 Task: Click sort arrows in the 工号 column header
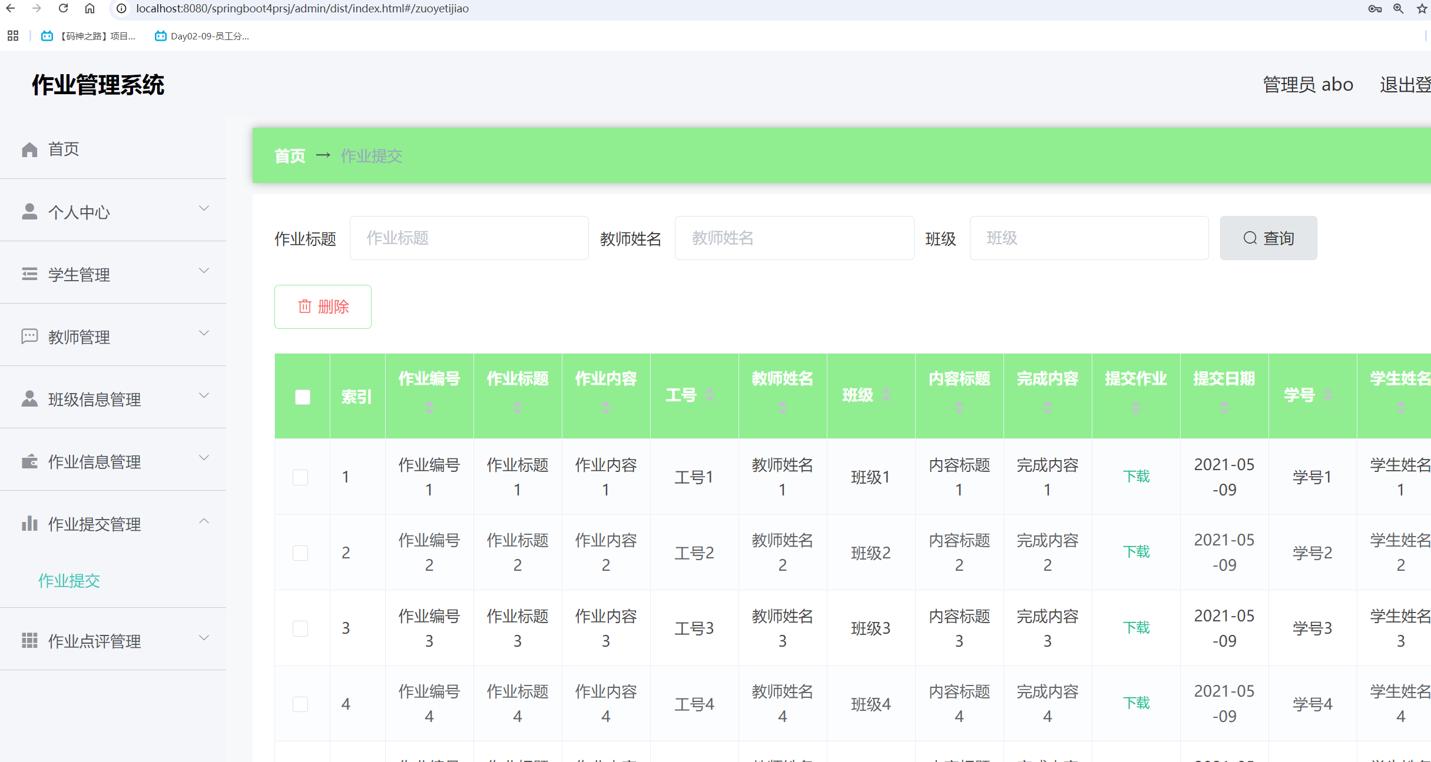coord(710,395)
